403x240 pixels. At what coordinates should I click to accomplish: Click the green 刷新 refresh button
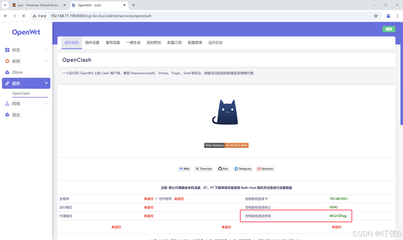[x=389, y=29]
